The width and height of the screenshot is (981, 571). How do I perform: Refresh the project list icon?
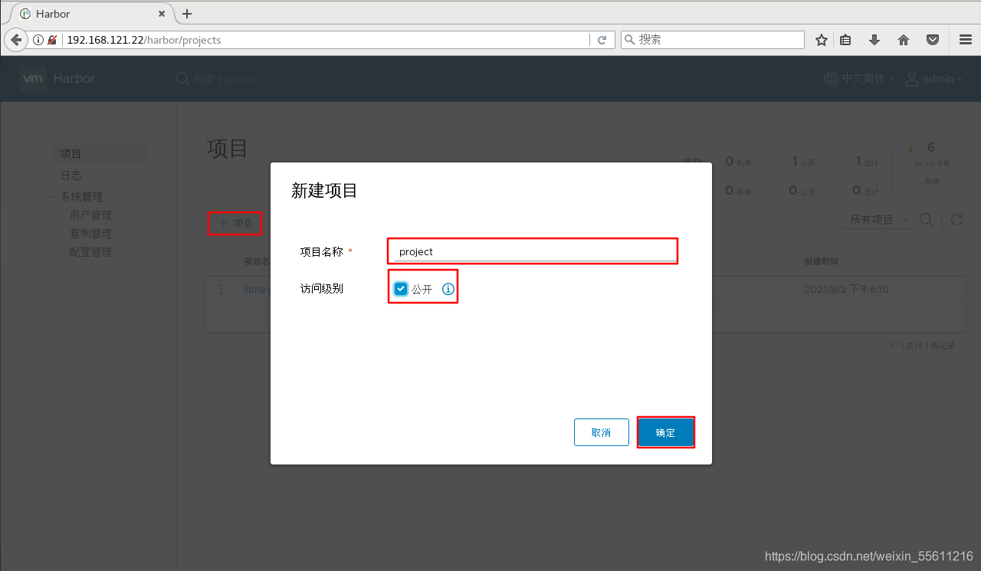(x=956, y=220)
